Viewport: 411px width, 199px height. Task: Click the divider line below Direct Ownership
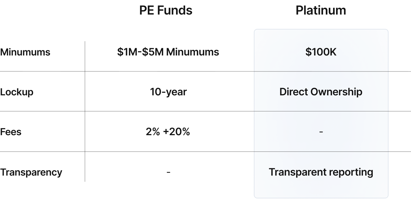pos(321,111)
